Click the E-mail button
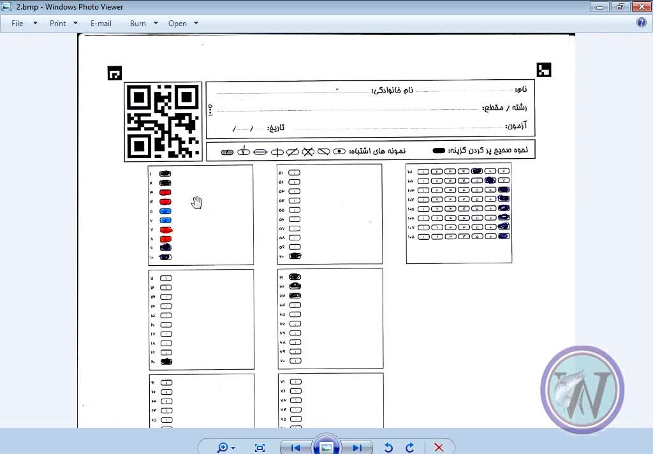 (101, 23)
